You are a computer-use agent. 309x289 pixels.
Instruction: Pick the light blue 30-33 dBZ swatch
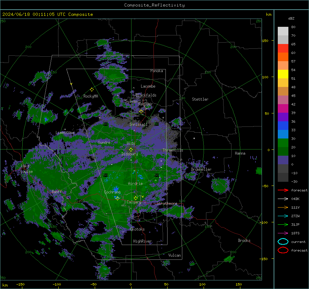(283, 134)
